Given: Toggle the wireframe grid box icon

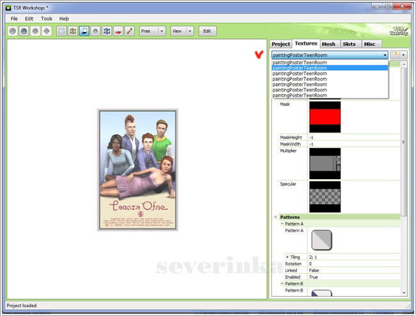Looking at the screenshot, I should (61, 31).
